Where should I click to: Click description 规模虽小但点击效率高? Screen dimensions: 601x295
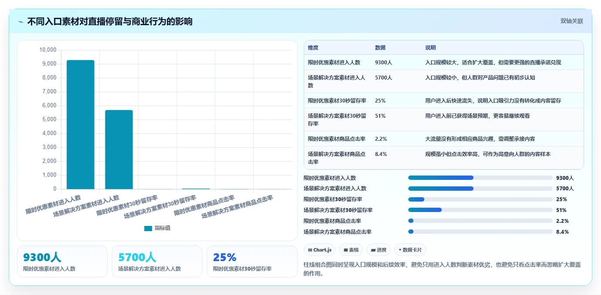click(x=454, y=154)
